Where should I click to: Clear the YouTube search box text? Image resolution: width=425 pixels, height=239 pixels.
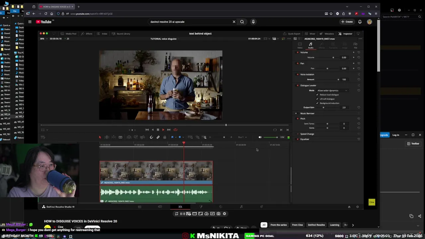(234, 22)
